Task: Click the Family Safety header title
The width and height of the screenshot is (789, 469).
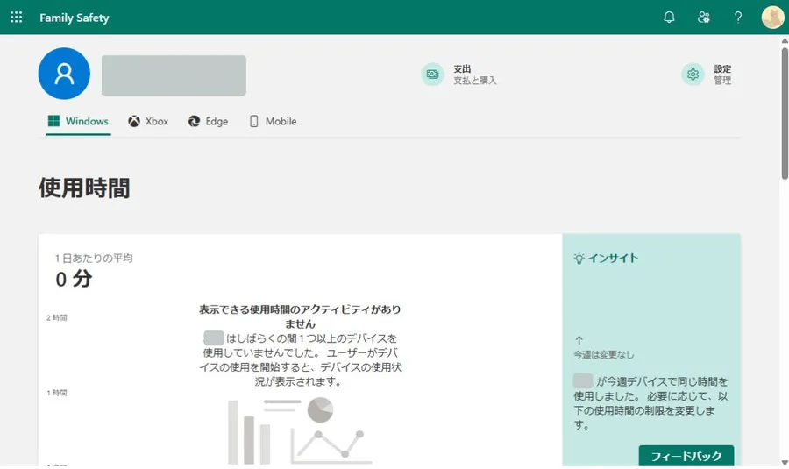Action: (75, 18)
